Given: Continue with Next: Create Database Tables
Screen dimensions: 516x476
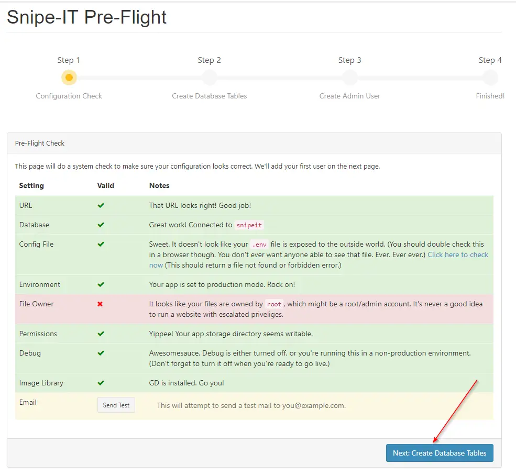Looking at the screenshot, I should 440,453.
